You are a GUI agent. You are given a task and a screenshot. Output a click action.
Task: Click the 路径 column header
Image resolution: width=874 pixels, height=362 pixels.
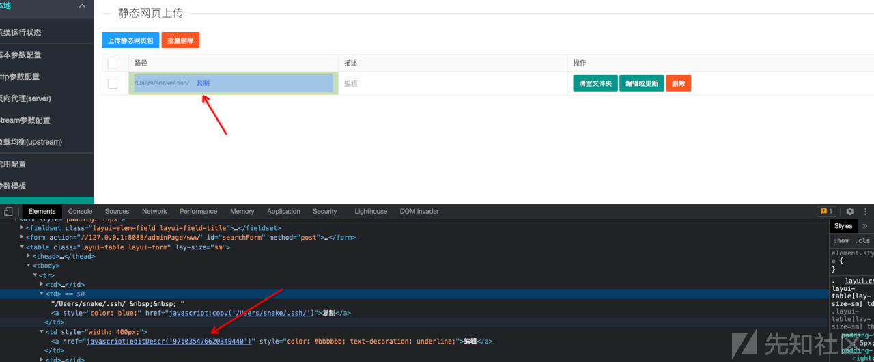coord(141,63)
